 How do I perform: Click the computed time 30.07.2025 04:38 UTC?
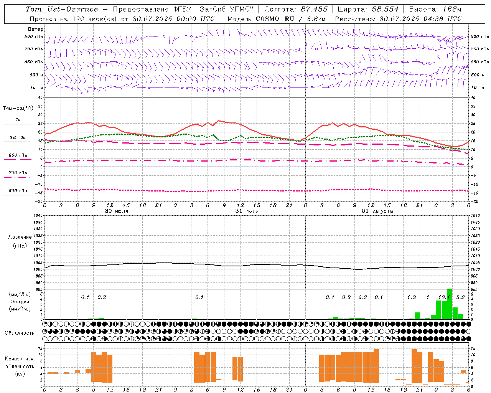pyautogui.click(x=420, y=19)
